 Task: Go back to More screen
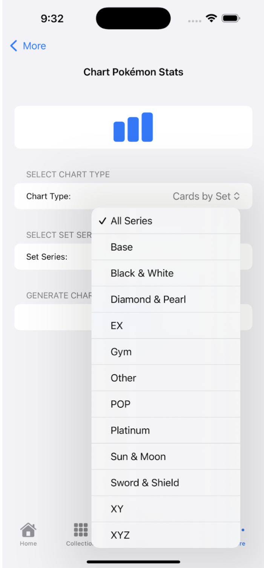[34, 46]
